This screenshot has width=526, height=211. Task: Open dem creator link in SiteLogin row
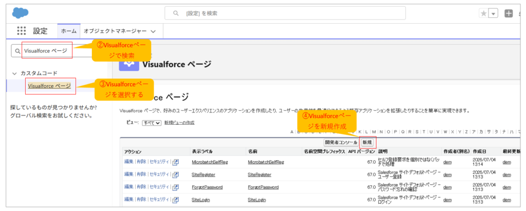pyautogui.click(x=447, y=200)
